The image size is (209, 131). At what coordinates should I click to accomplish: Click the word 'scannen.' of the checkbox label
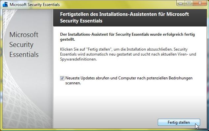click(x=73, y=83)
